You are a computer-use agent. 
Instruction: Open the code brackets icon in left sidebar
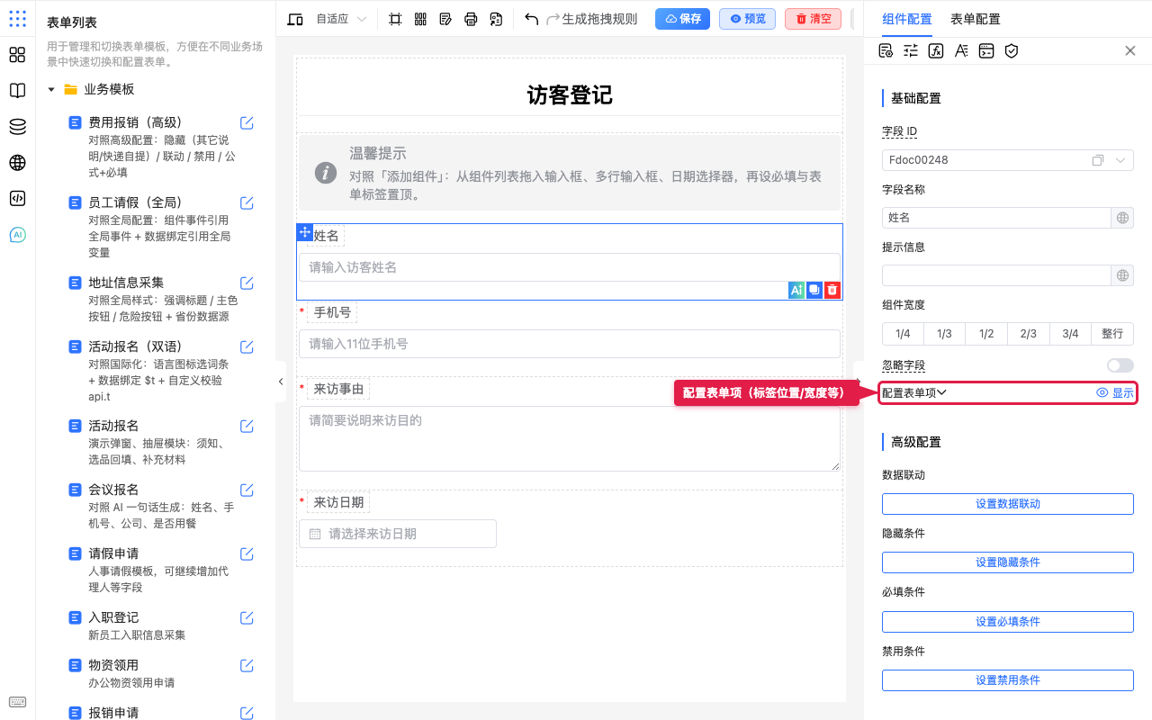click(x=17, y=199)
